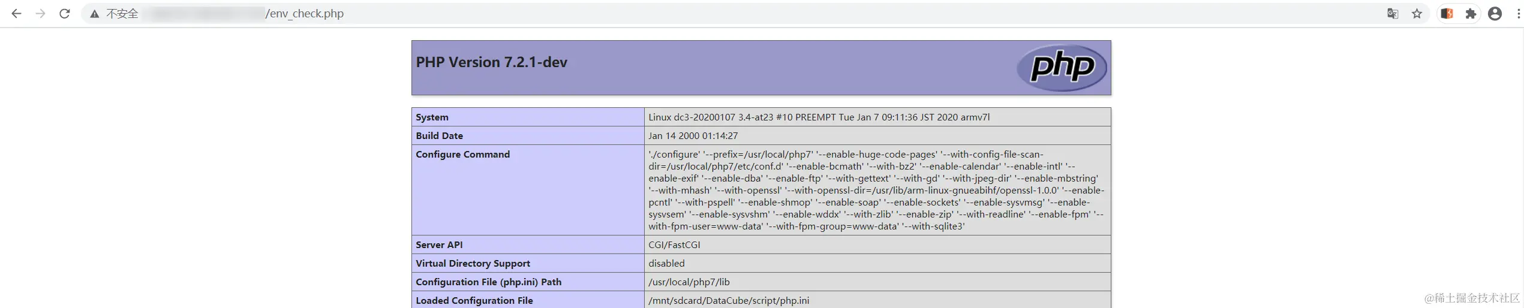Click the not-secure warning triangle icon
1524x308 pixels.
[95, 14]
